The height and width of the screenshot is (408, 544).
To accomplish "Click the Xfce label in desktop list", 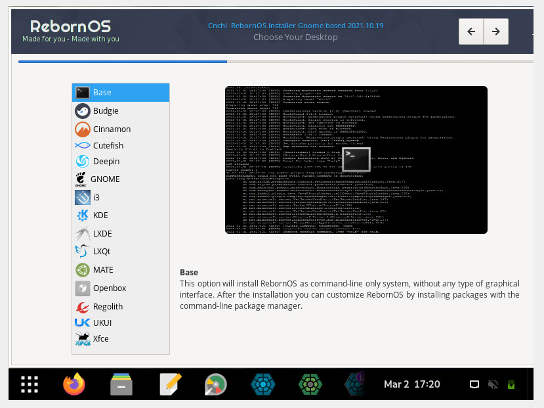I will (x=101, y=338).
